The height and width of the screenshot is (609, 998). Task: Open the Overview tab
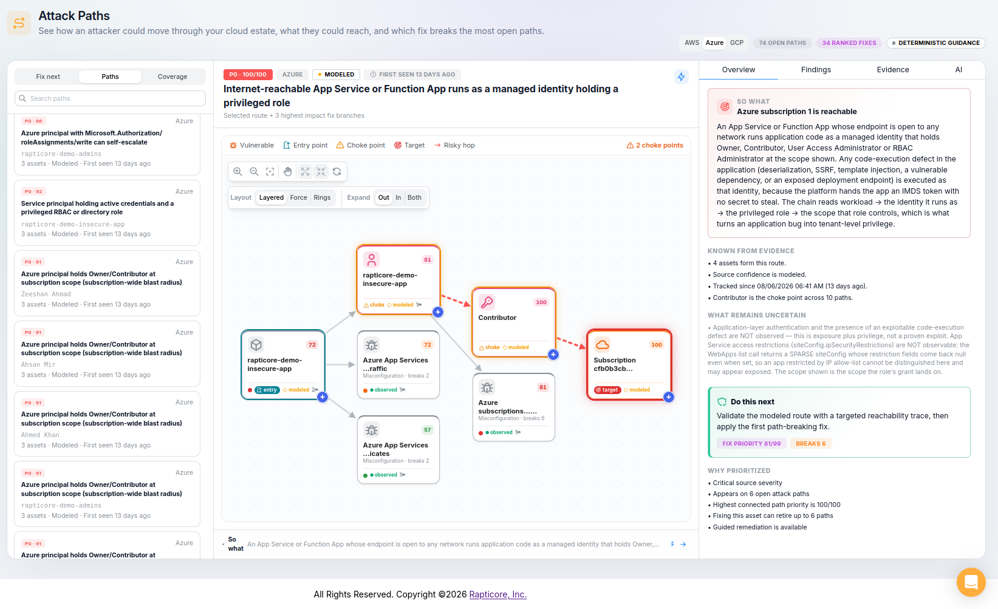[739, 70]
